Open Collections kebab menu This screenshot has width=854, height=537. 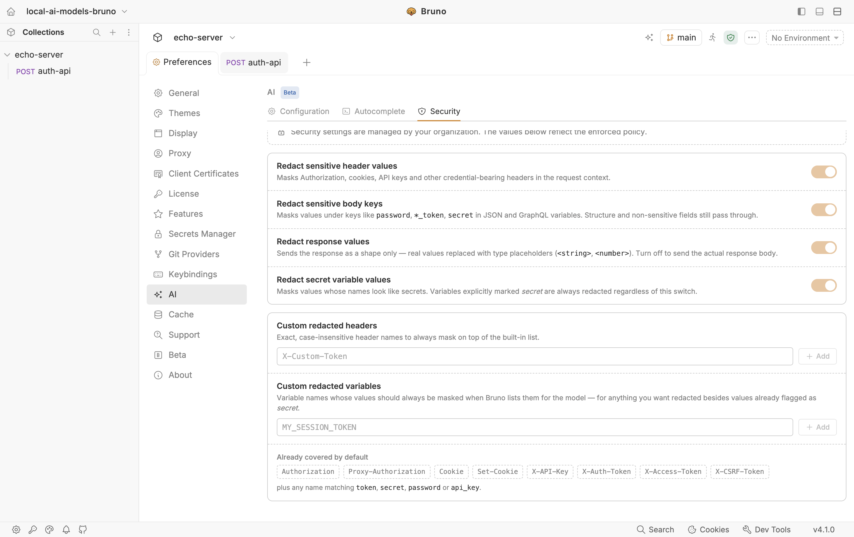click(x=129, y=32)
